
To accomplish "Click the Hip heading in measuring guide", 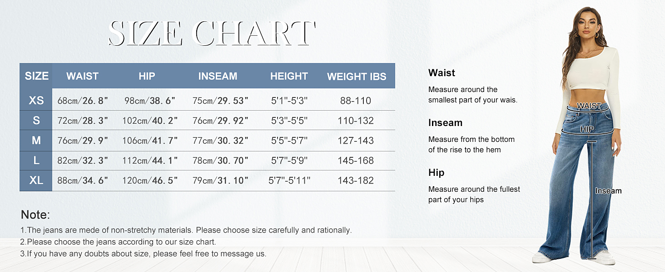I will tap(436, 173).
